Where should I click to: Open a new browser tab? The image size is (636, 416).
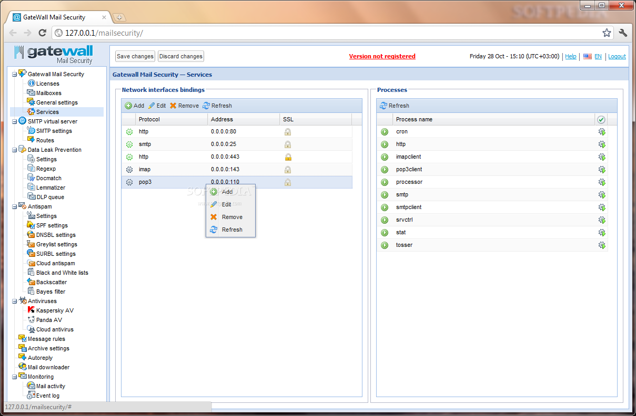(x=119, y=17)
